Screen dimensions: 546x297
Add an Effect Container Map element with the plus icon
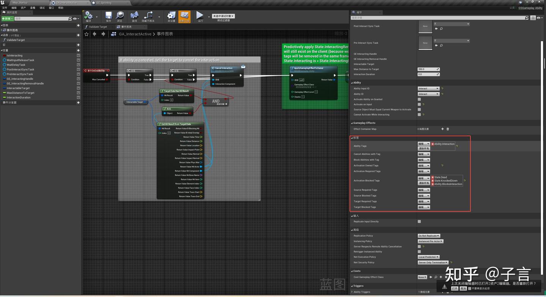tap(442, 129)
